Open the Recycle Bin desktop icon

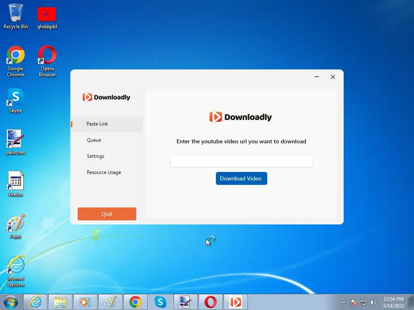tap(16, 16)
